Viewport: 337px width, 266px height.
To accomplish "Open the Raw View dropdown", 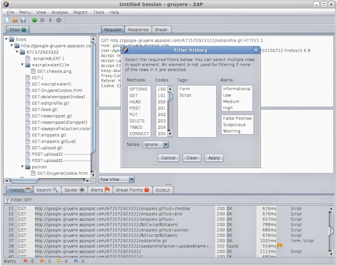I will 116,179.
